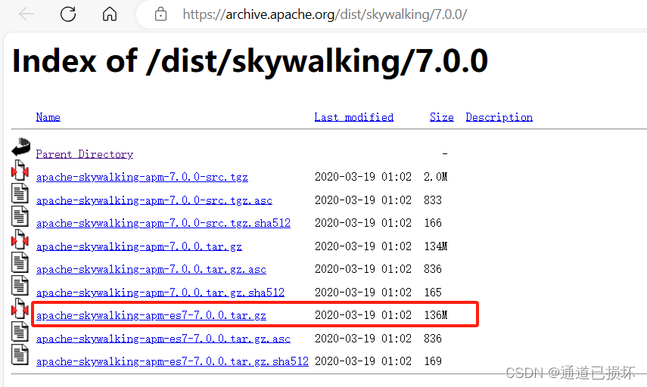Viewport: 647px width, 387px height.
Task: Click document icon beside apm-es7-7.0.0.tar.gz.asc
Action: click(x=20, y=332)
